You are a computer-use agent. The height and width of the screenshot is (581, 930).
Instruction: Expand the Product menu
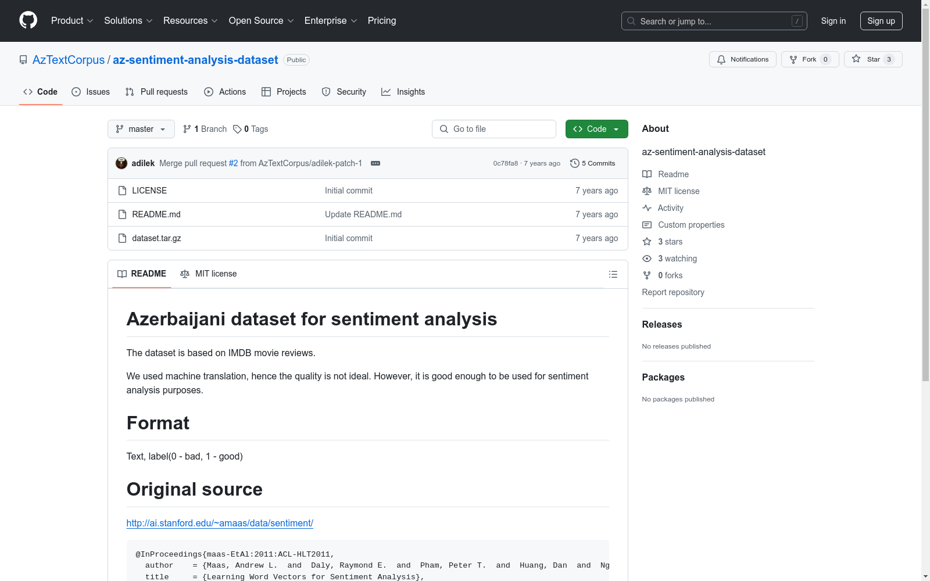pos(72,21)
